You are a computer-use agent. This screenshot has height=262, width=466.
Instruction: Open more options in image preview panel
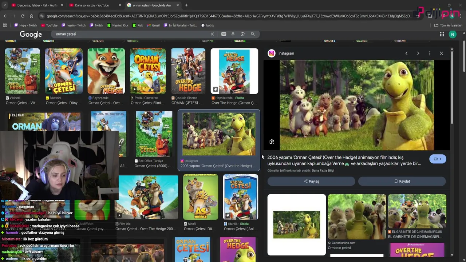[x=430, y=53]
